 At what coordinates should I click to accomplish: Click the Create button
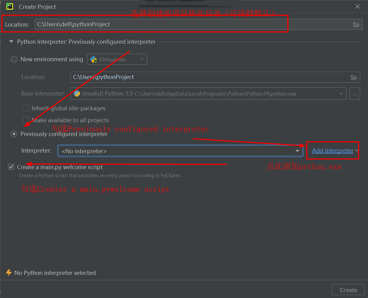click(348, 290)
